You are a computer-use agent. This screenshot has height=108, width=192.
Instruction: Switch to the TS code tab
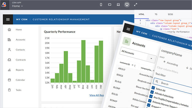point(156,14)
